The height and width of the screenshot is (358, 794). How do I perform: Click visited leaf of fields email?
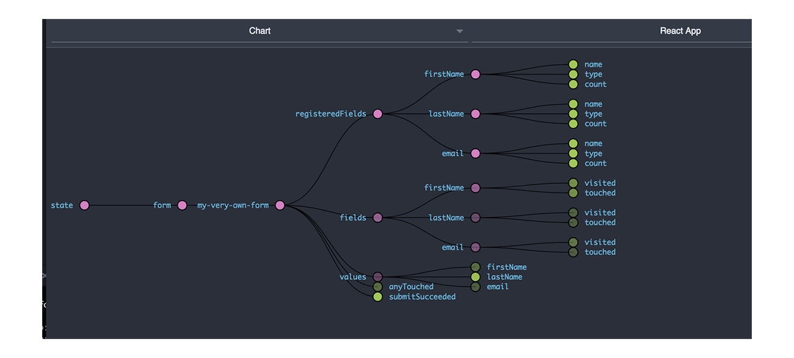573,242
